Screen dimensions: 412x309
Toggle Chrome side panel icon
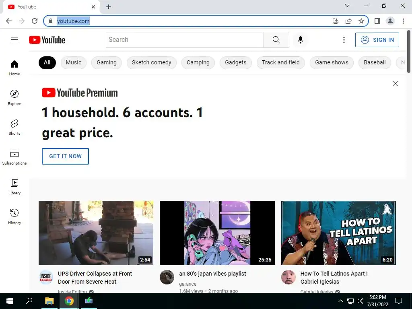click(377, 21)
